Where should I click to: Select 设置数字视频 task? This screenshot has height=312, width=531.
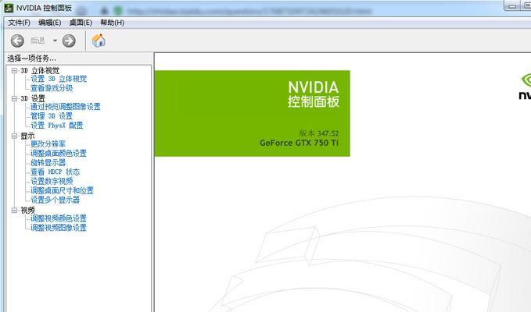click(52, 181)
